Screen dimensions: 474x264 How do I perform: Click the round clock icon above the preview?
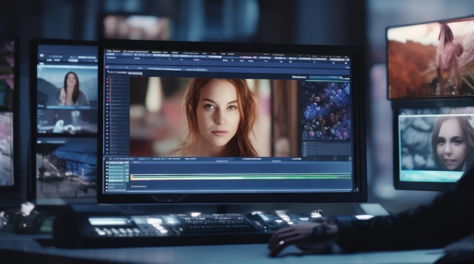(107, 67)
